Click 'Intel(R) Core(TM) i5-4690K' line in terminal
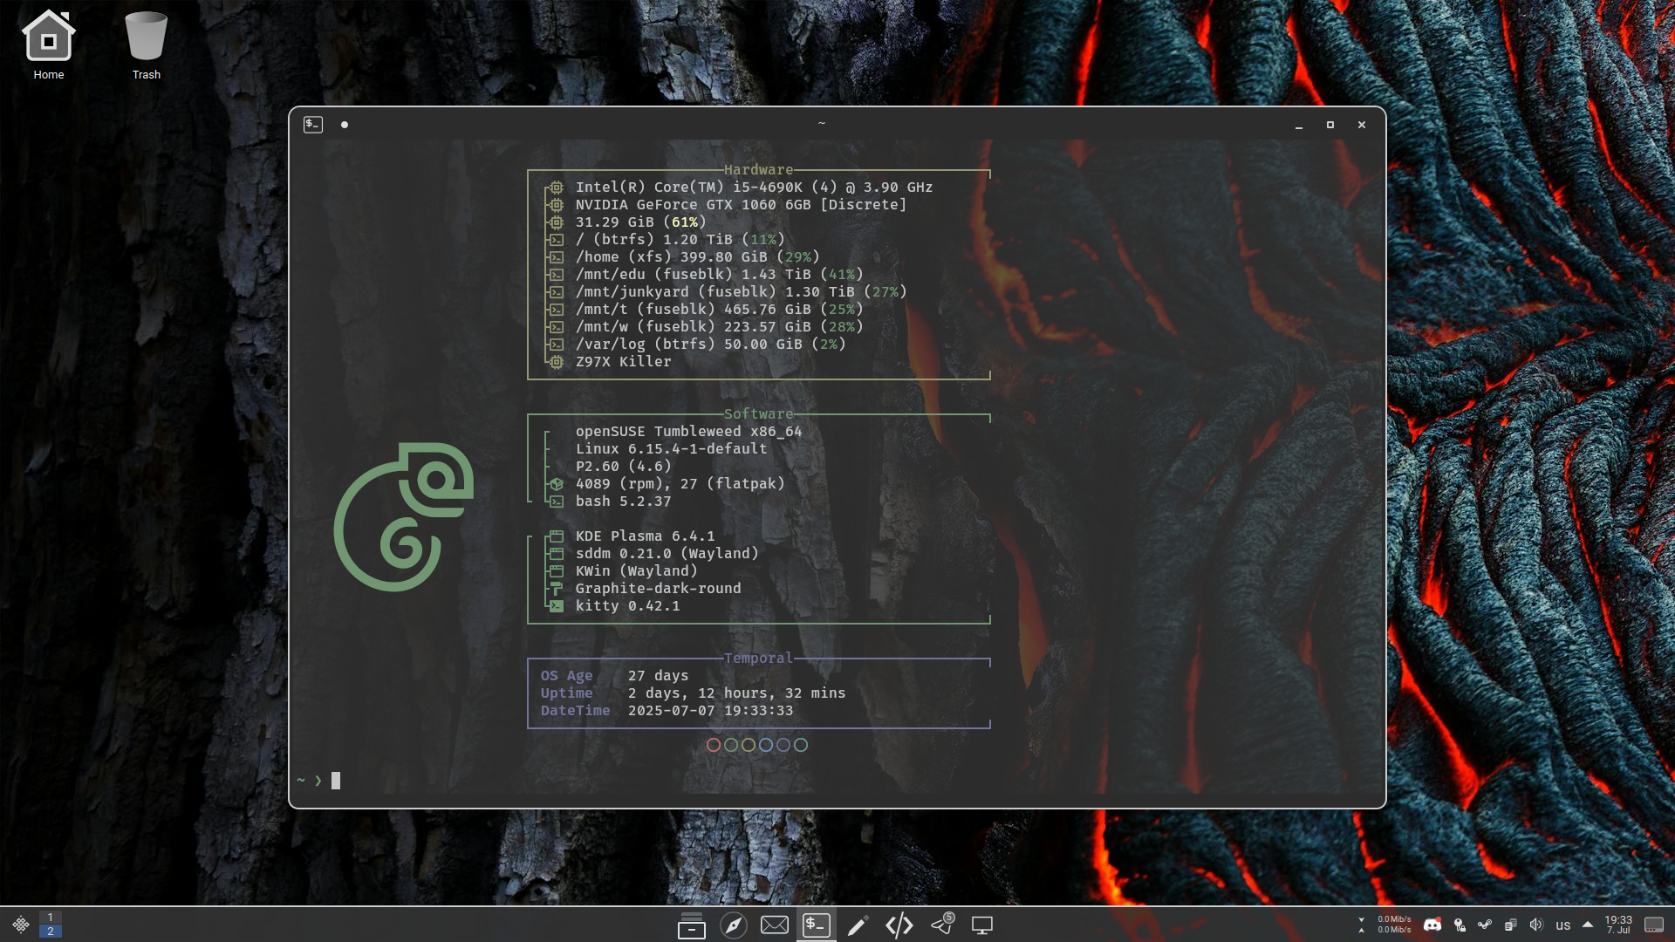The width and height of the screenshot is (1675, 942). point(754,188)
